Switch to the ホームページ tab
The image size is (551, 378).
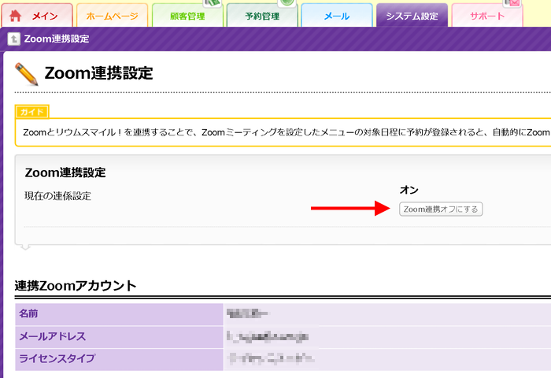[x=112, y=16]
